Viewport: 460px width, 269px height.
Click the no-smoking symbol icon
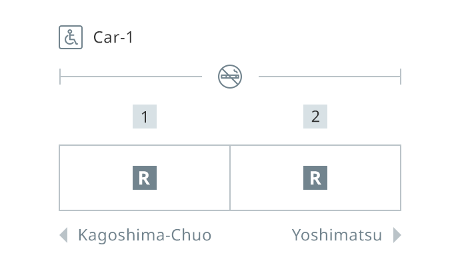(230, 77)
